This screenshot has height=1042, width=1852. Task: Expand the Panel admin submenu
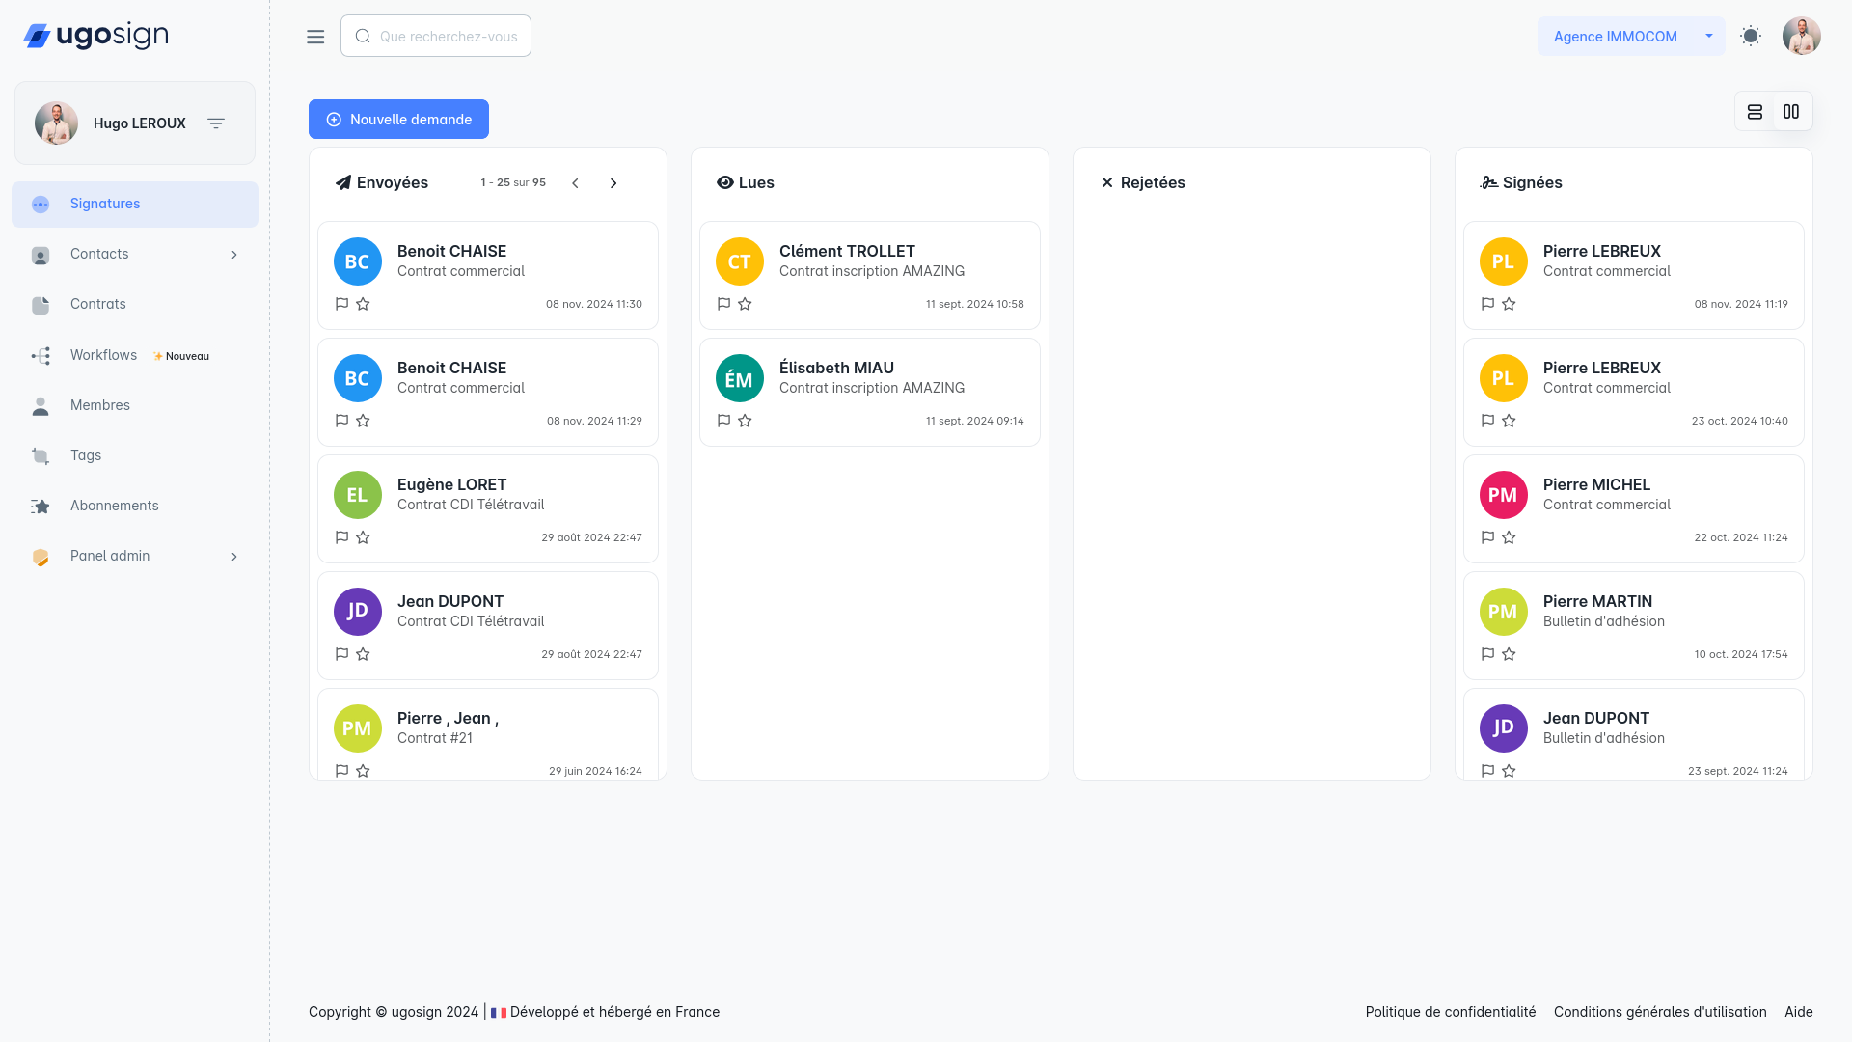click(x=233, y=557)
